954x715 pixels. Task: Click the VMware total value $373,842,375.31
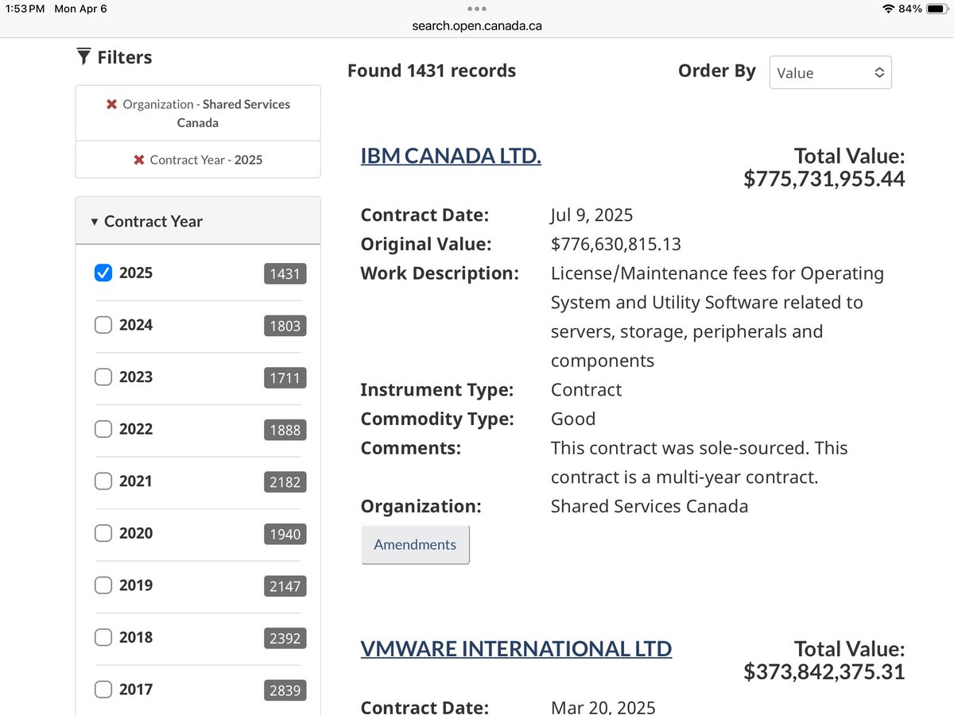click(824, 672)
